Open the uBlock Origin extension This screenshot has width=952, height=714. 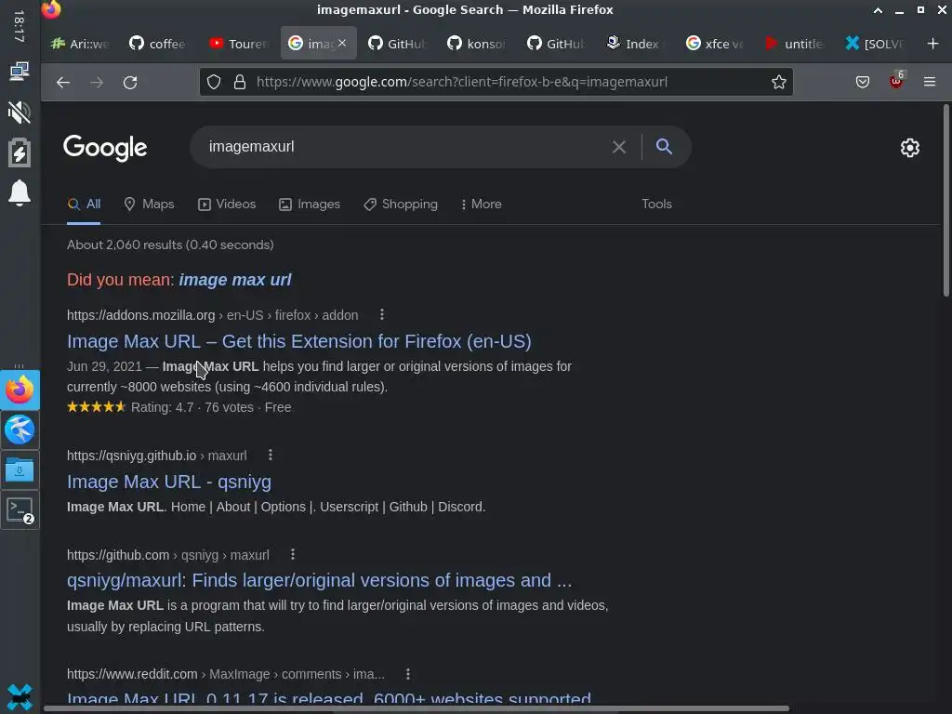click(x=896, y=81)
